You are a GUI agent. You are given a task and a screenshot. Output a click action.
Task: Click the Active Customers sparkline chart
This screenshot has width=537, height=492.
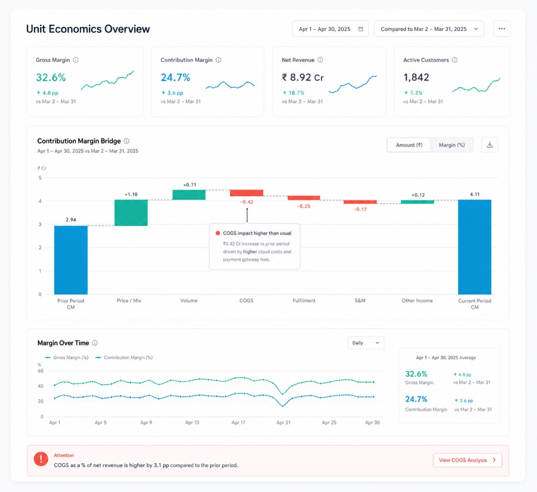pos(476,85)
